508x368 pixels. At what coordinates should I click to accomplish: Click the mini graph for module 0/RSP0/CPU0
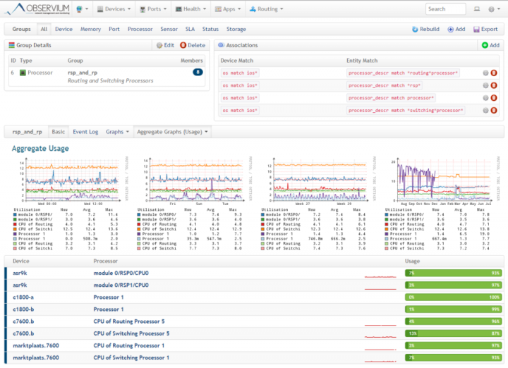tap(380, 276)
